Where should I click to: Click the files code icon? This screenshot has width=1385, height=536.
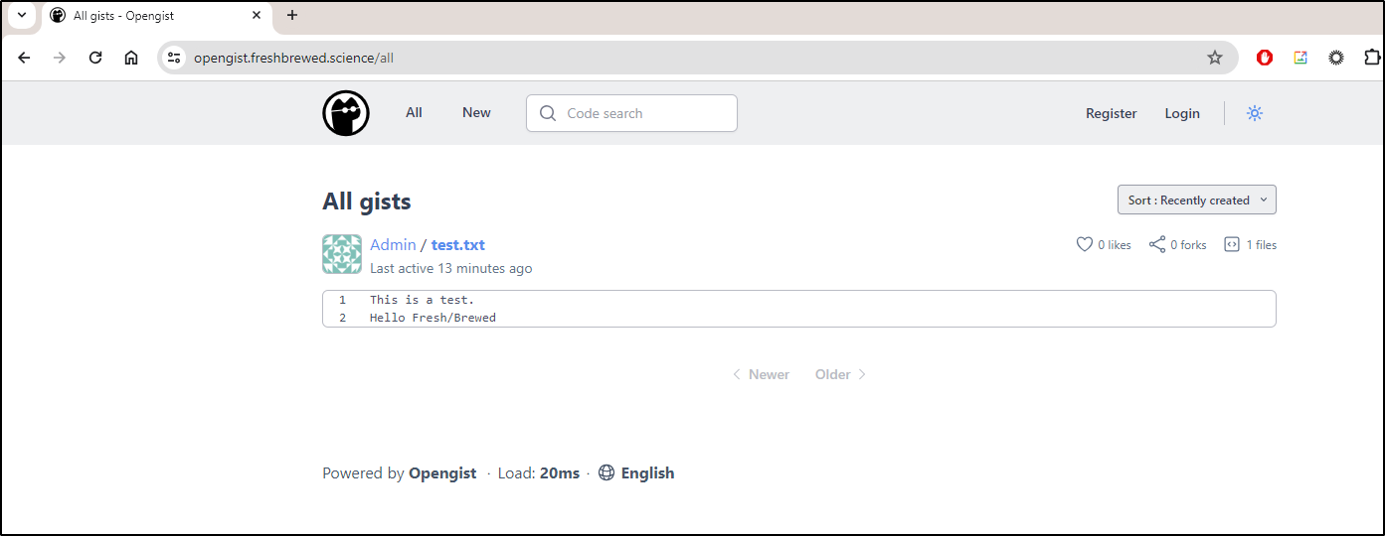1232,244
